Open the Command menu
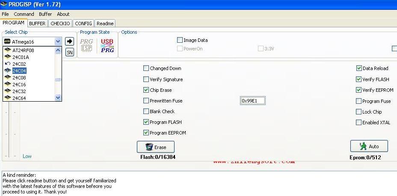 [x=24, y=14]
